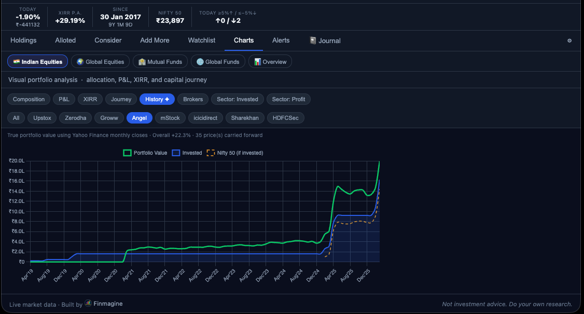584x314 pixels.
Task: Switch to Global Equities globe chip
Action: pyautogui.click(x=100, y=62)
